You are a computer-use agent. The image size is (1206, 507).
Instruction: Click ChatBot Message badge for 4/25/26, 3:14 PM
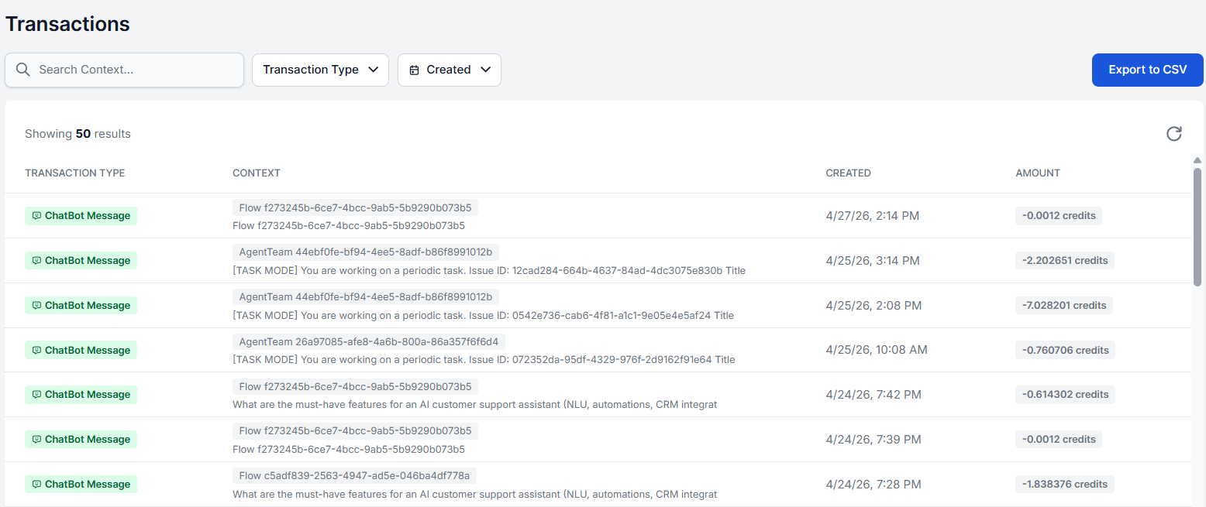click(x=81, y=261)
